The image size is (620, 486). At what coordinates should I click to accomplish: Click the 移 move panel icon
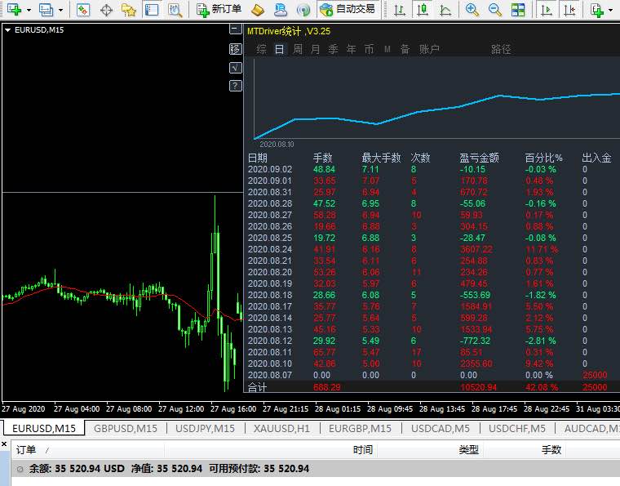[x=235, y=49]
